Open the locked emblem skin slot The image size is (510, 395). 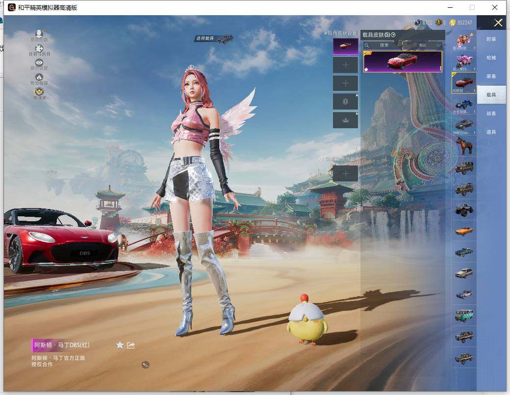click(x=345, y=102)
